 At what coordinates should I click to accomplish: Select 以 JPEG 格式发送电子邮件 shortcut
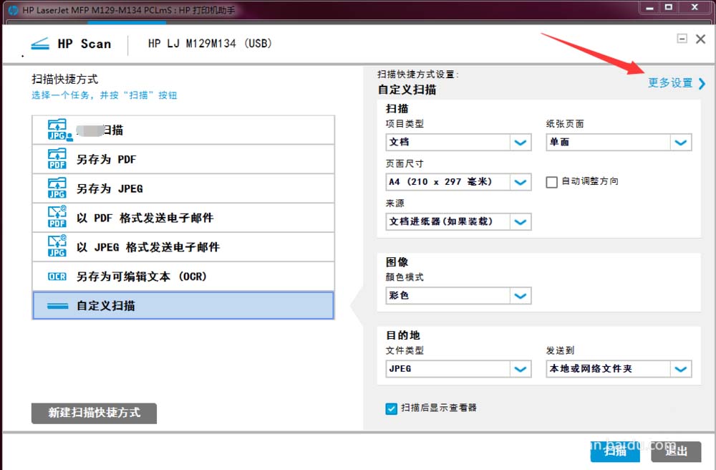(183, 246)
